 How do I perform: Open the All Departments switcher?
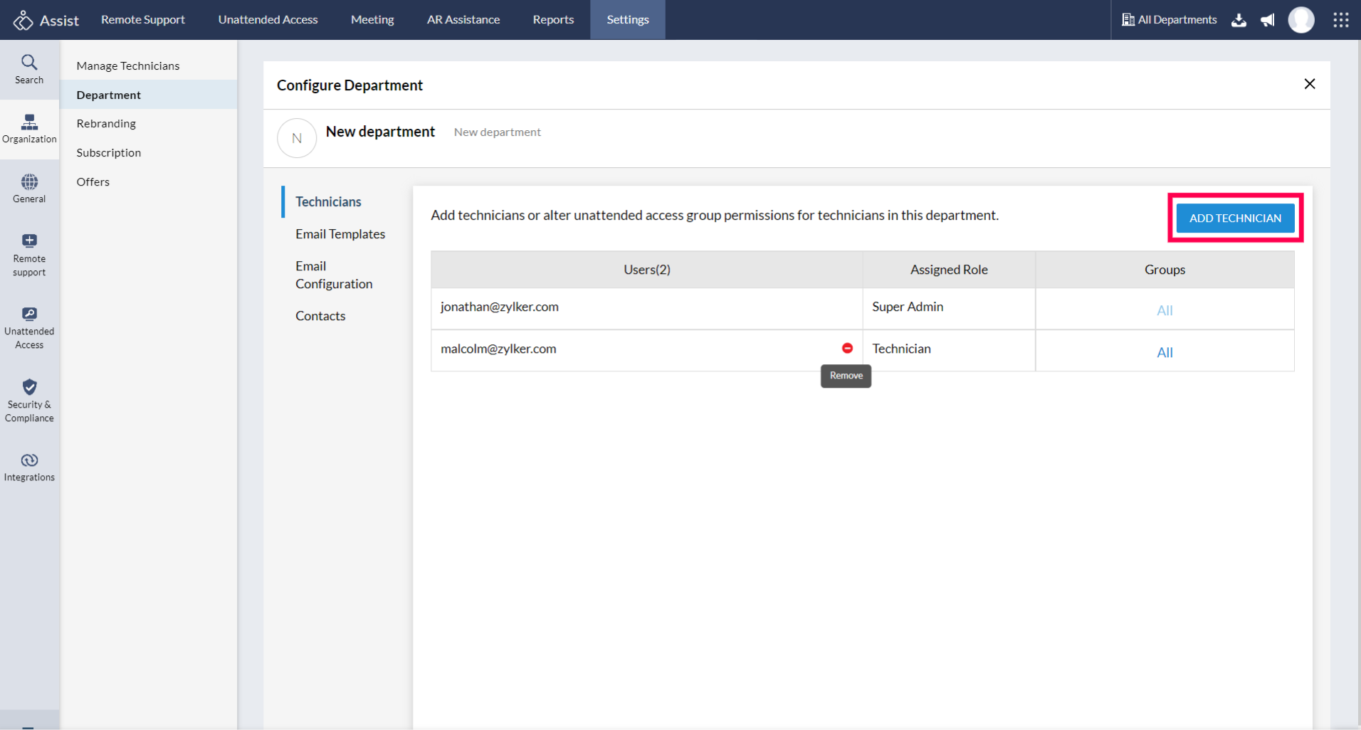(x=1169, y=20)
